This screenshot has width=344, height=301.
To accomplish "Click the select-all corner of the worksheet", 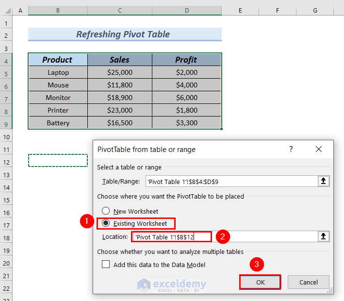I will 6,10.
